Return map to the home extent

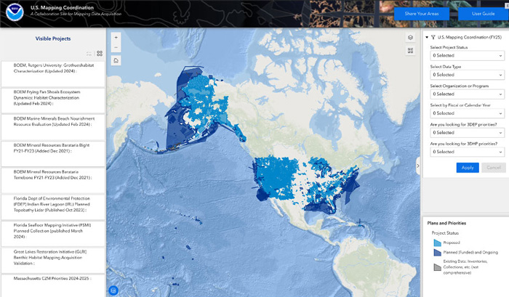point(116,60)
